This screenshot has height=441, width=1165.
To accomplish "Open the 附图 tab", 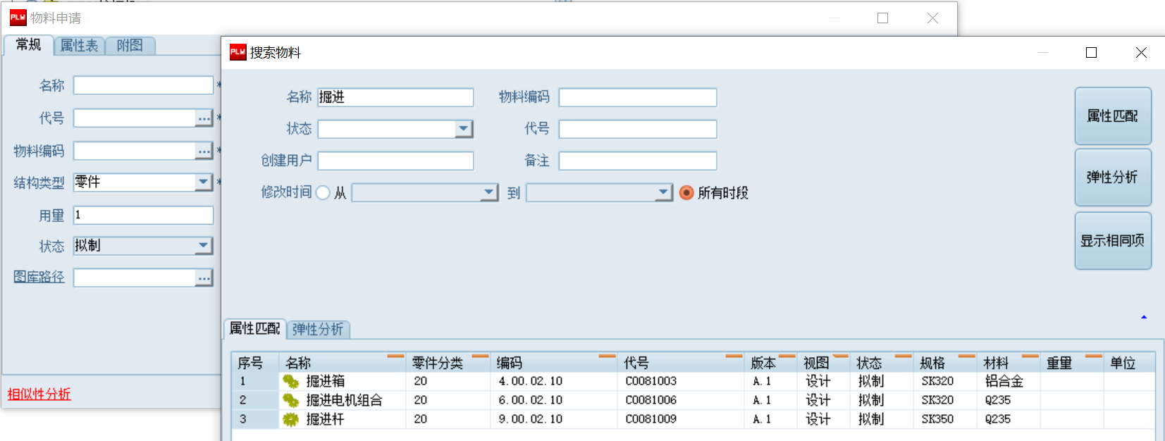I will coord(130,46).
